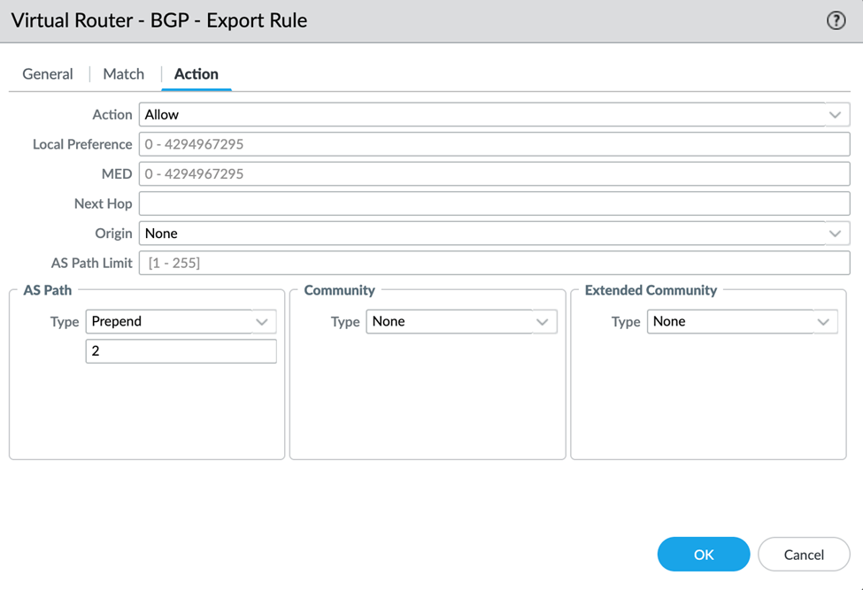This screenshot has height=590, width=863.
Task: Click the AS Path Type dropdown arrow
Action: pyautogui.click(x=262, y=321)
